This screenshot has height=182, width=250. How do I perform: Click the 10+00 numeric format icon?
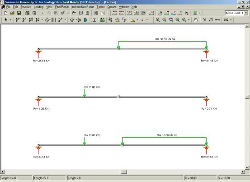[217, 20]
